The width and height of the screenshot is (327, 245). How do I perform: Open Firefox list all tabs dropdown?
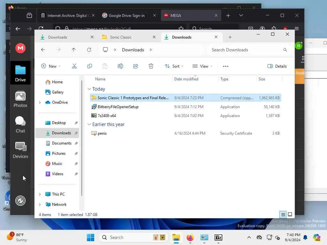coord(241,15)
